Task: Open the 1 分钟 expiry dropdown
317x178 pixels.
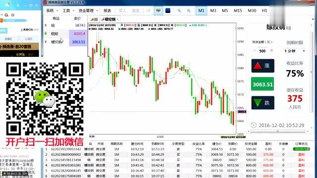Action: click(295, 51)
